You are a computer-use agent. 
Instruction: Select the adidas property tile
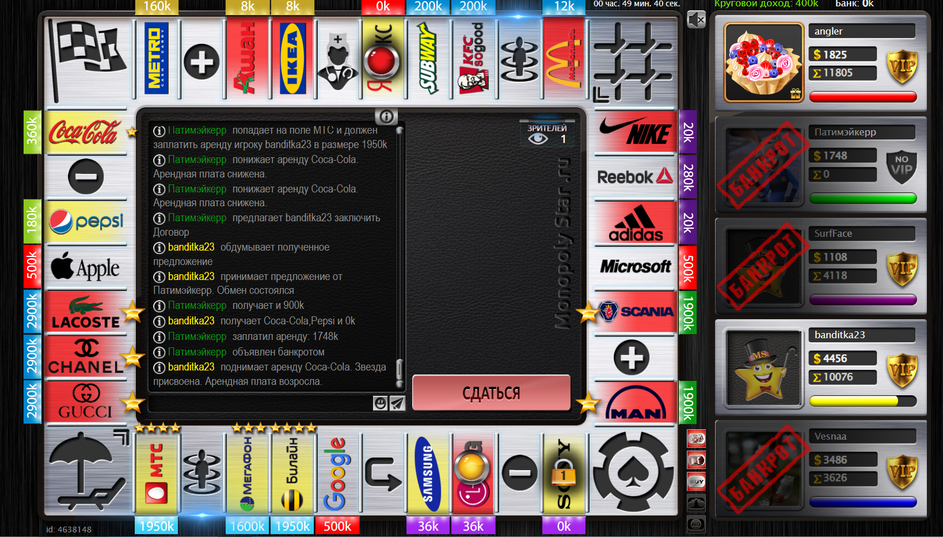[635, 222]
